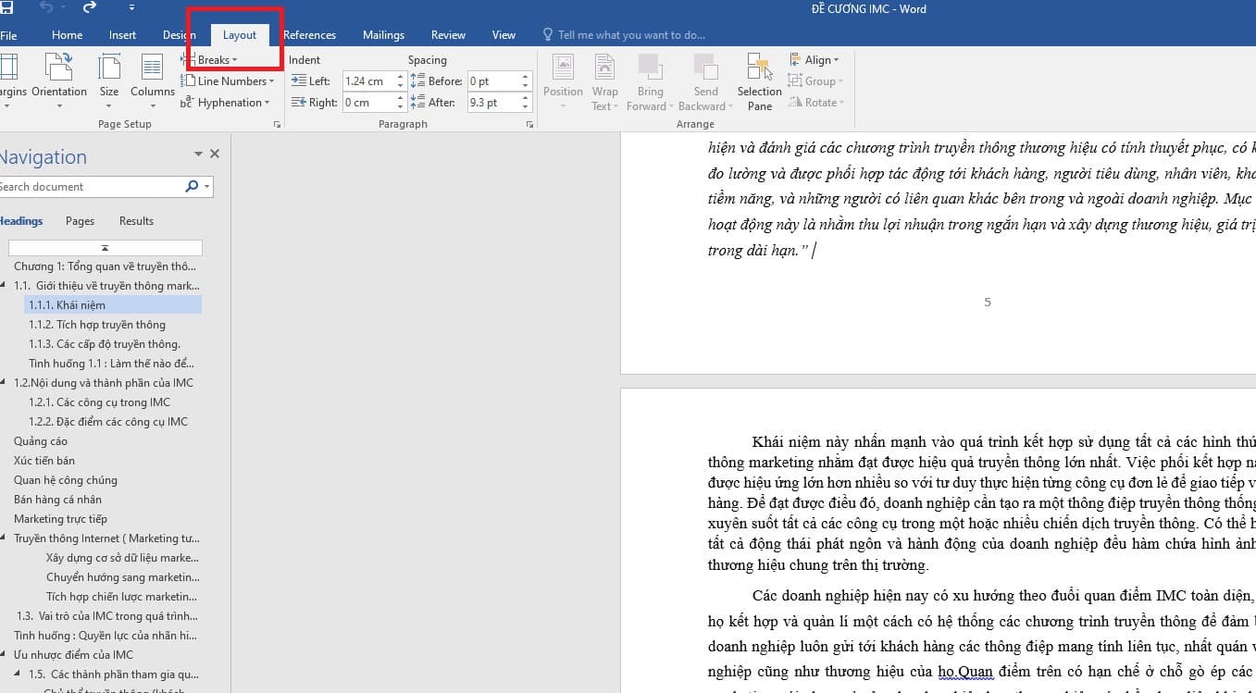
Task: Increase Indent Left with the up arrow
Action: pos(401,77)
